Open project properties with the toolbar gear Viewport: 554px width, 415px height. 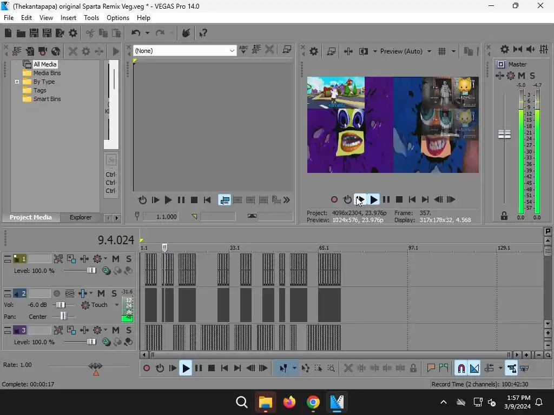[x=73, y=33]
